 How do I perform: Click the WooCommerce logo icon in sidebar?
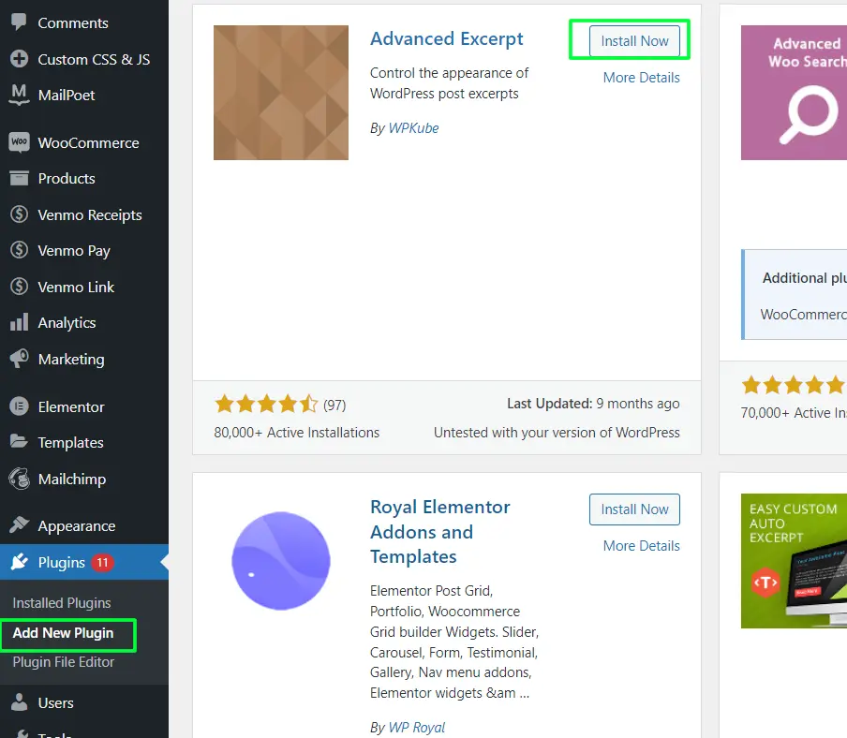click(x=19, y=142)
